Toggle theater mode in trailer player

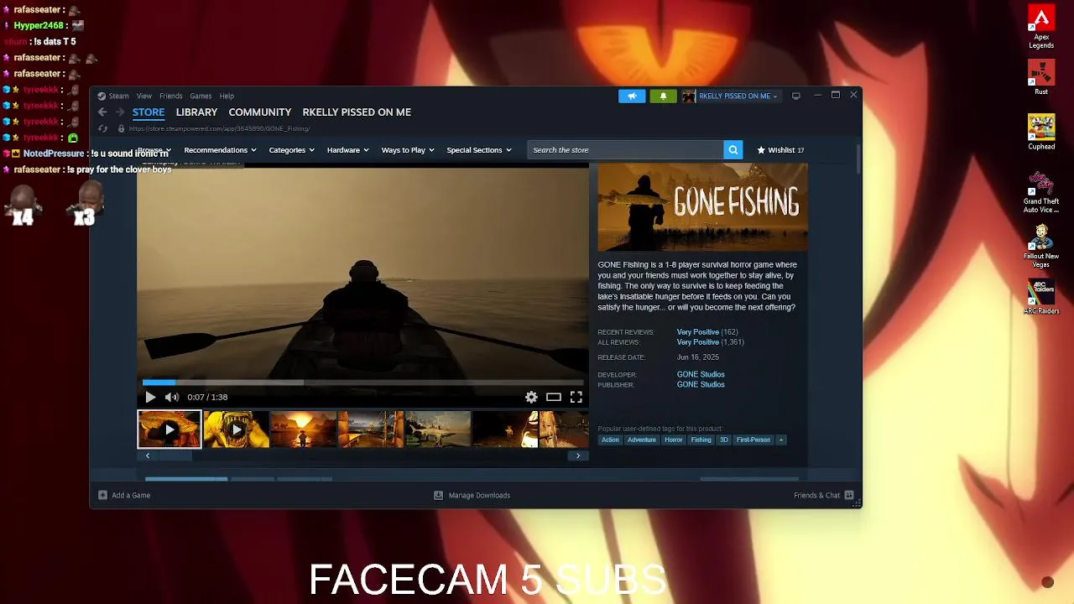click(554, 397)
